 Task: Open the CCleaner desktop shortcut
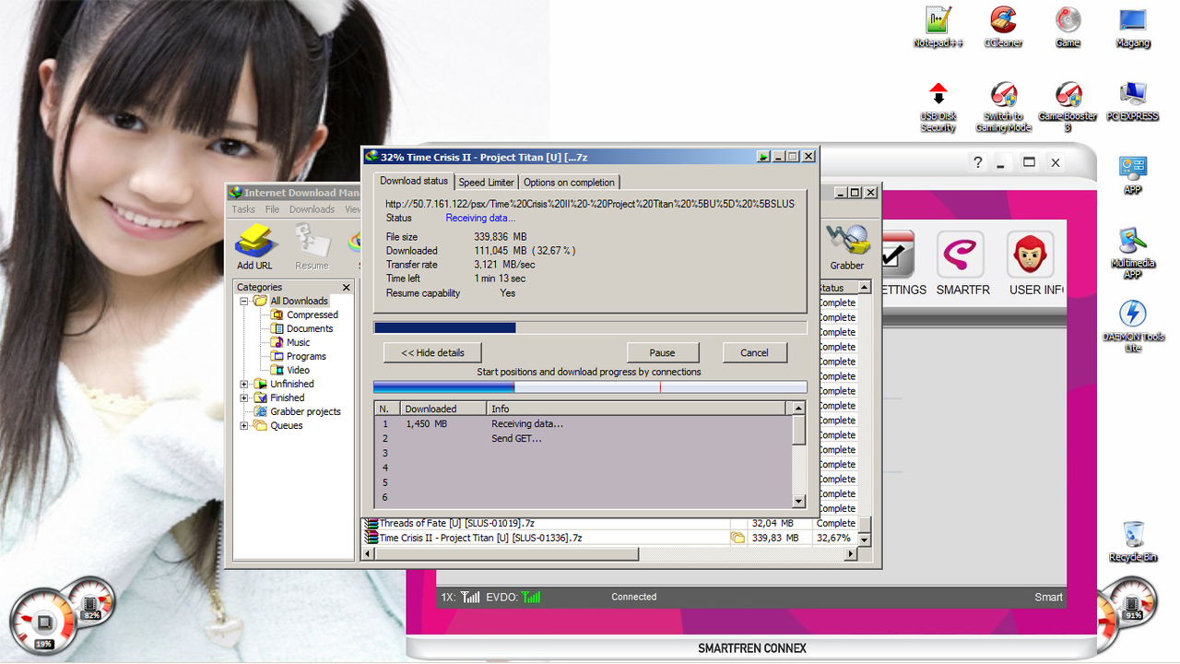[1003, 26]
